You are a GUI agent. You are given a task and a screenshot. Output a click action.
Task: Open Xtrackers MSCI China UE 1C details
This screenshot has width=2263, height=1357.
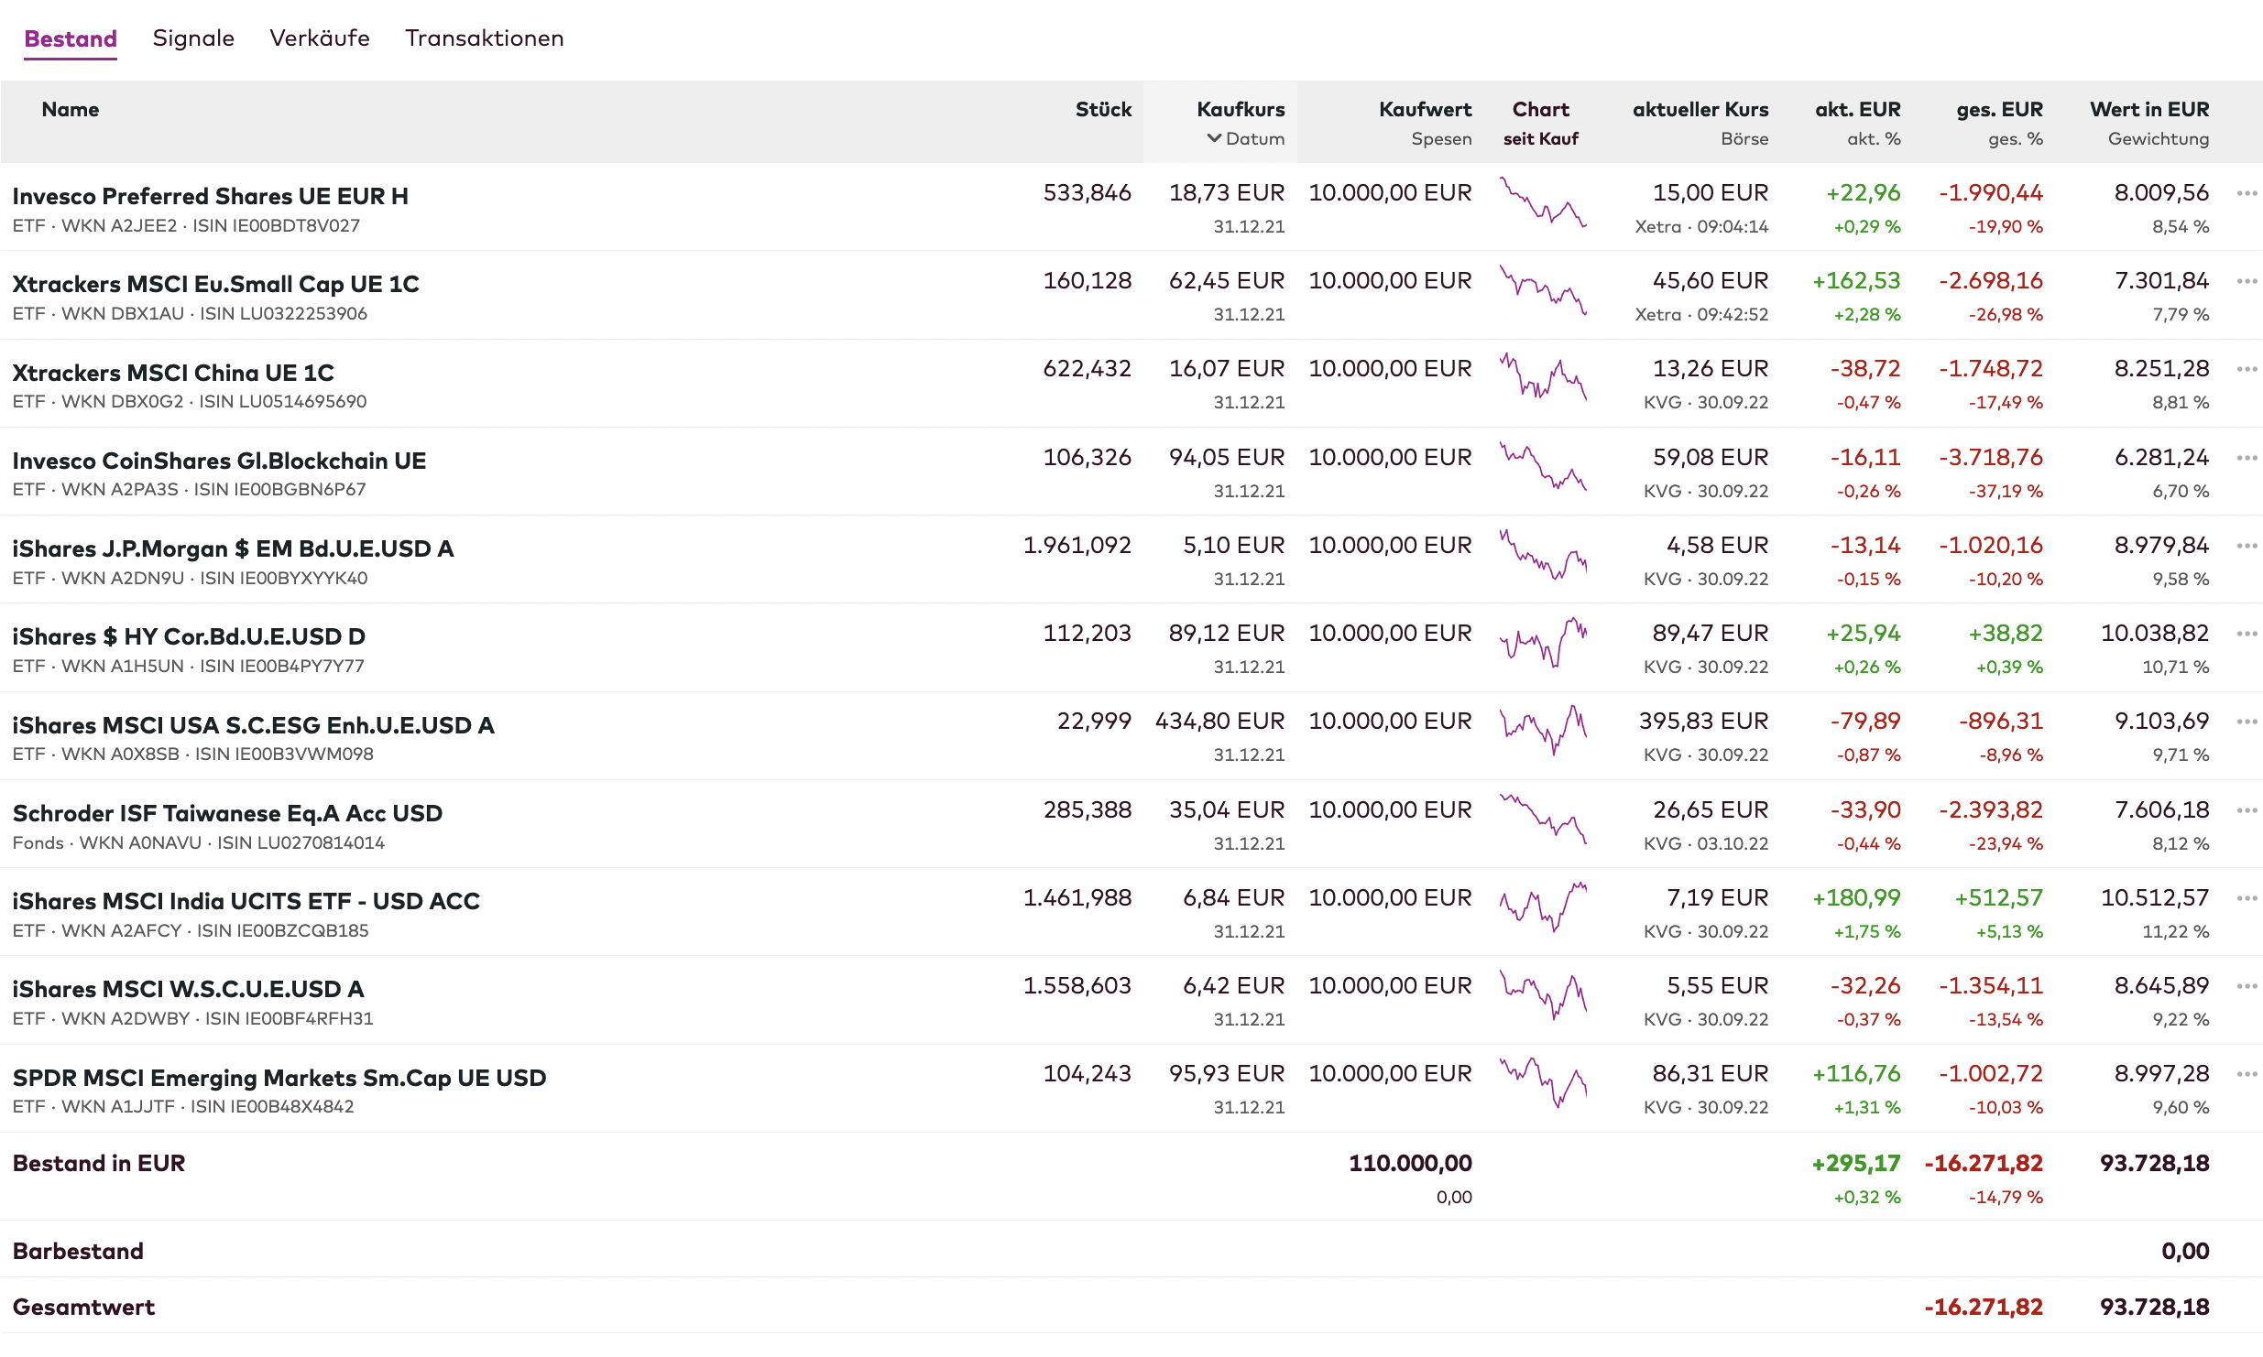[173, 373]
